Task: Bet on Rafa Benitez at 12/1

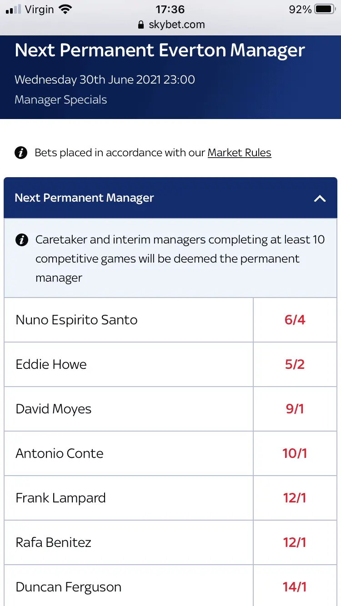Action: (x=295, y=542)
